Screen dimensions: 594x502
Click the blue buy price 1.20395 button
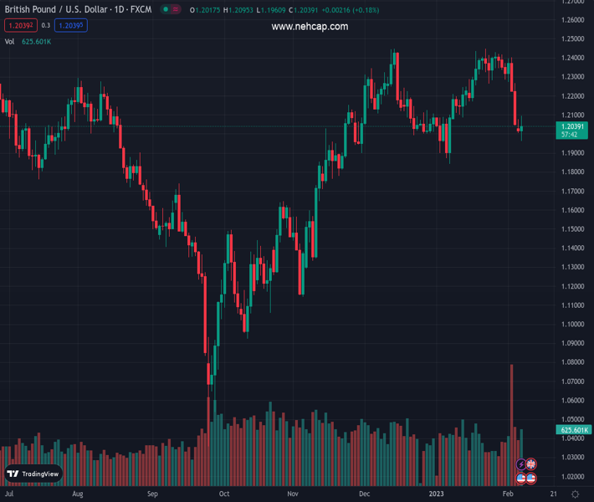tap(71, 26)
